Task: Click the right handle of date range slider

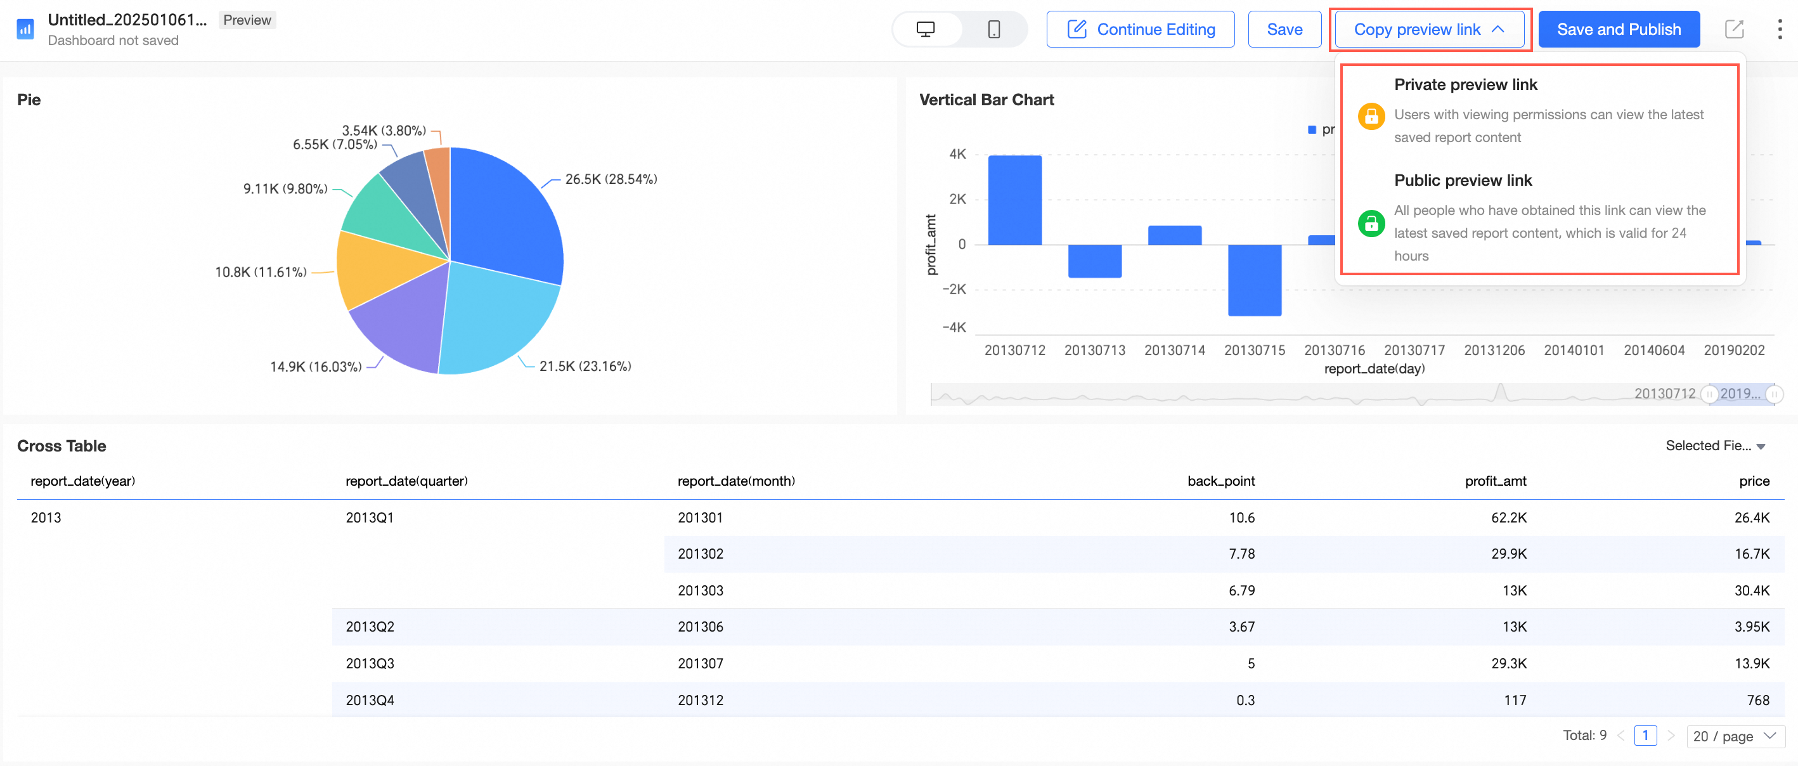Action: coord(1775,394)
